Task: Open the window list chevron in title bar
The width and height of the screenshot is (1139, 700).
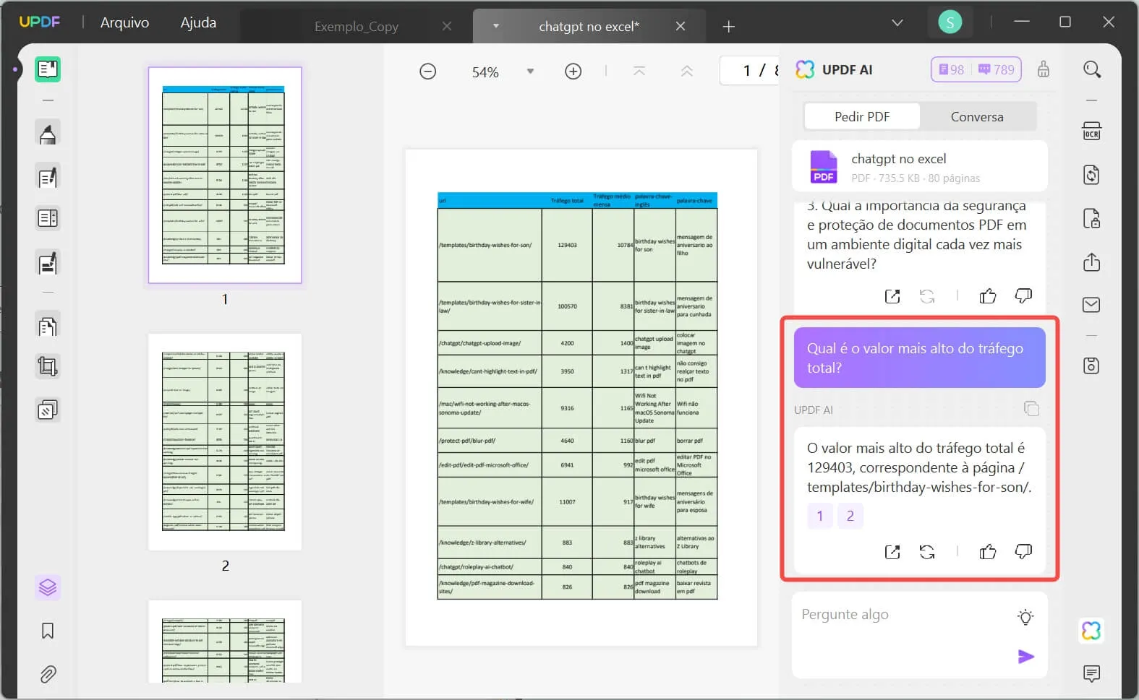Action: click(897, 22)
